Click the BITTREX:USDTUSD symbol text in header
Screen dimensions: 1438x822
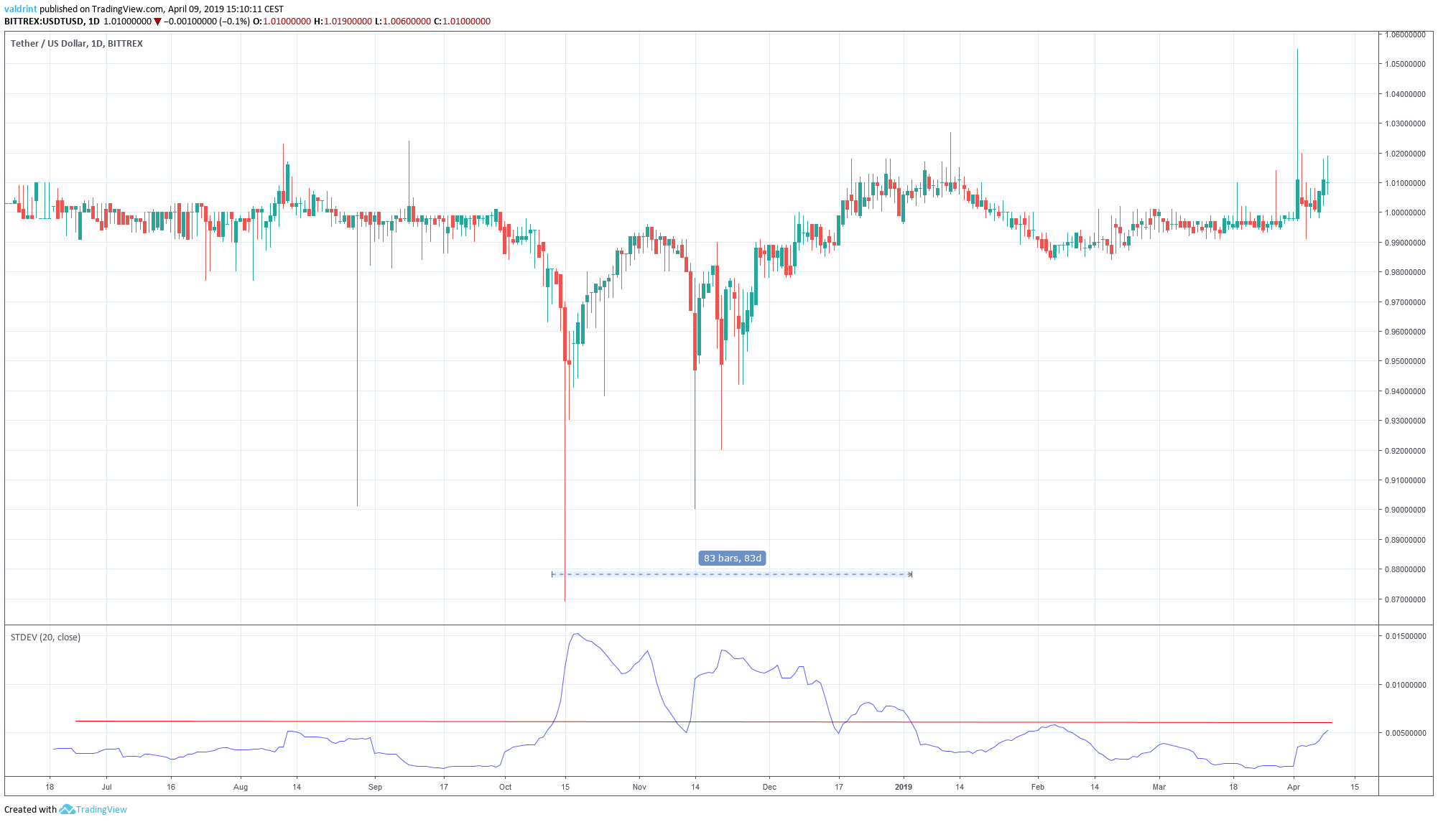(45, 22)
